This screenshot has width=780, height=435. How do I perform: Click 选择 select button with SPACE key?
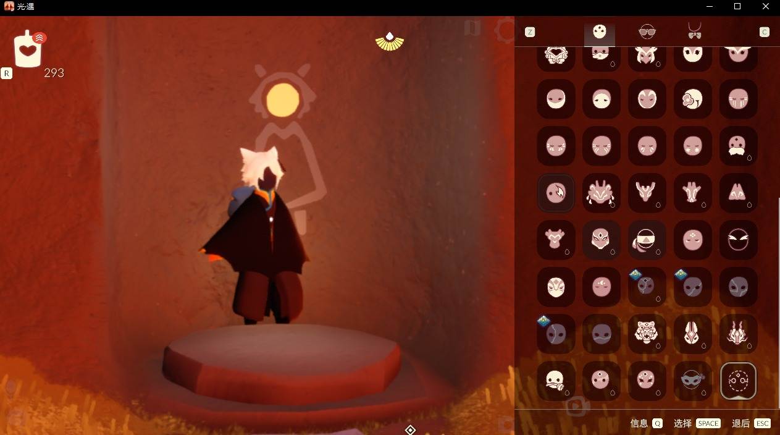pyautogui.click(x=697, y=423)
